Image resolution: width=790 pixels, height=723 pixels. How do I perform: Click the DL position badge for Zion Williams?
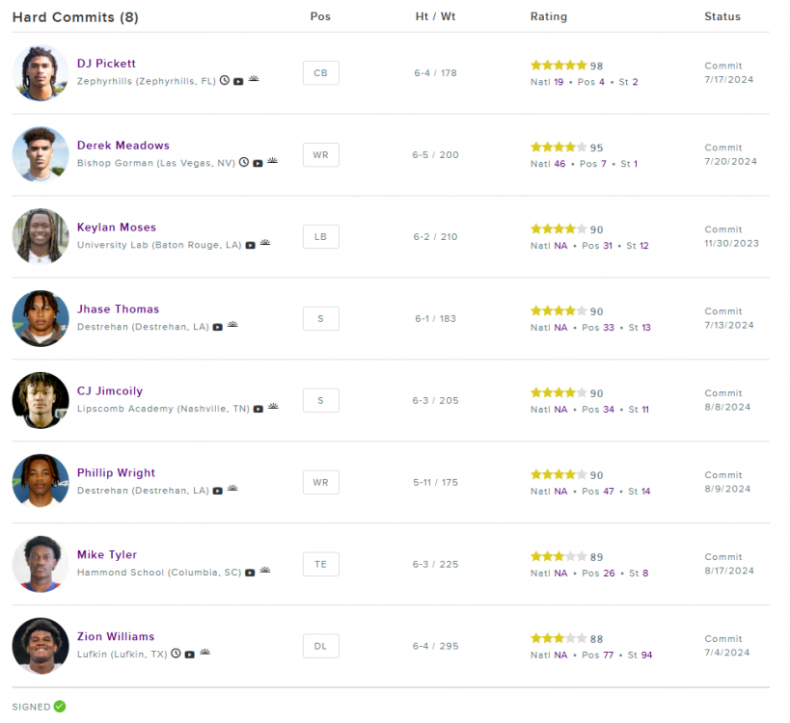[320, 646]
